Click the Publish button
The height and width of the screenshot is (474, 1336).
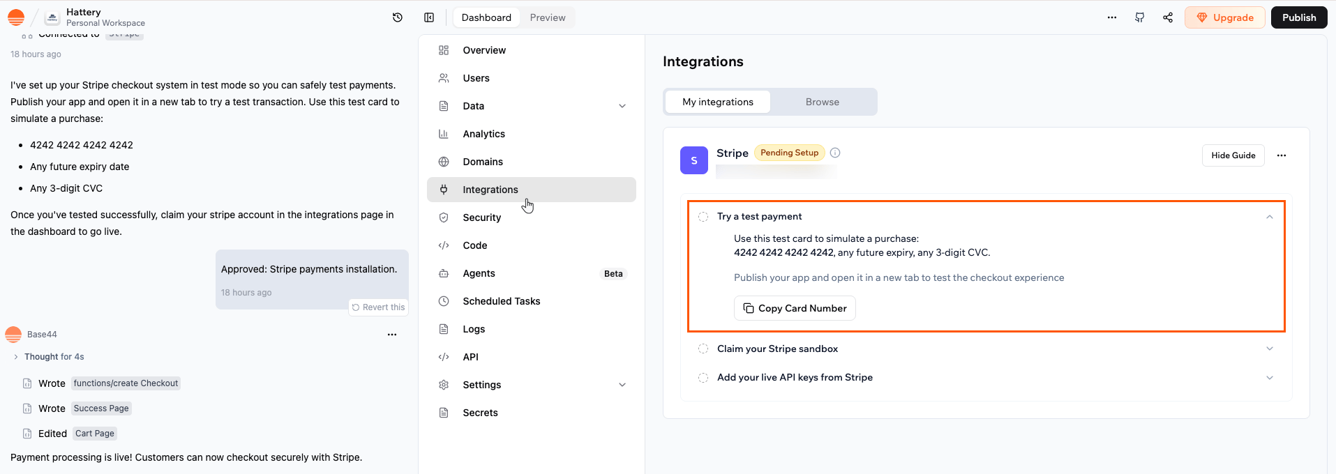coord(1299,17)
